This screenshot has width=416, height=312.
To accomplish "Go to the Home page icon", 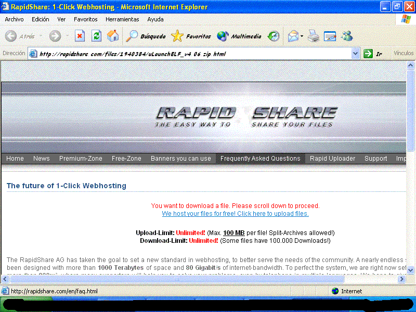I will (113, 36).
